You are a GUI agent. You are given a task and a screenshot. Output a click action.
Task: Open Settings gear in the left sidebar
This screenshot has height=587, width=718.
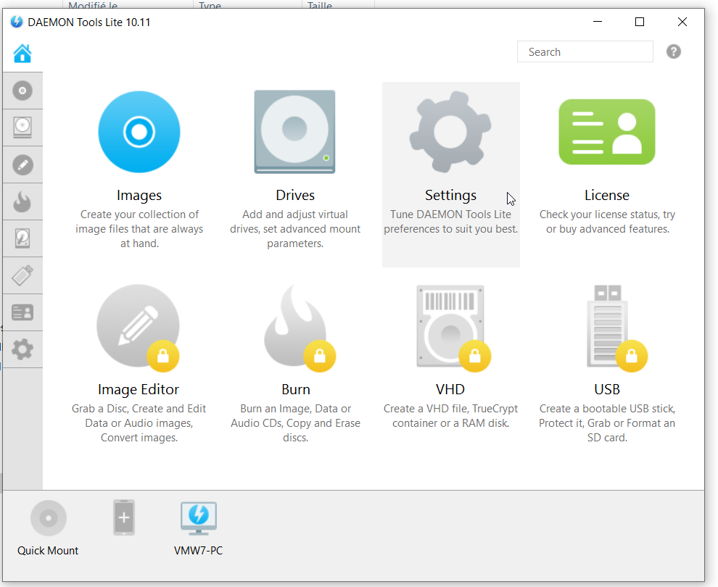22,349
